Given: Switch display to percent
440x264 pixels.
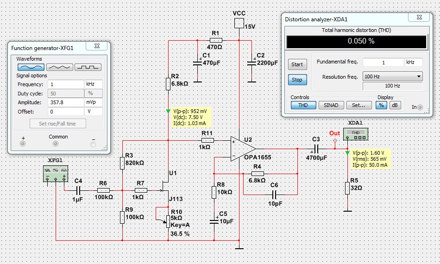Looking at the screenshot, I should (381, 105).
